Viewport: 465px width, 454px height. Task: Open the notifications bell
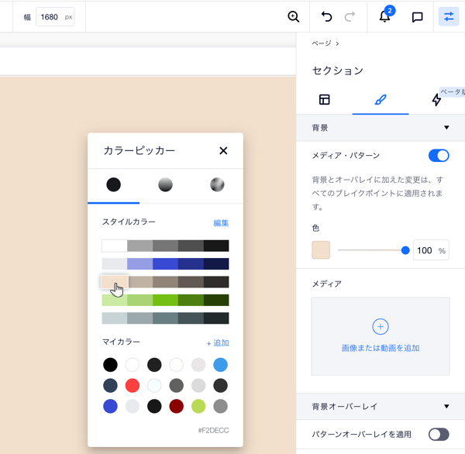click(385, 16)
